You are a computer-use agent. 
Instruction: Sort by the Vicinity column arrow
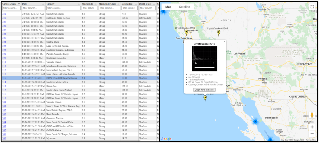(79, 4)
